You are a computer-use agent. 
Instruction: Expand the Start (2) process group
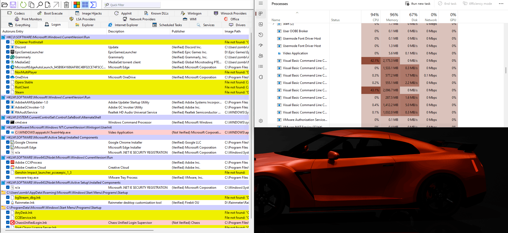point(273,24)
